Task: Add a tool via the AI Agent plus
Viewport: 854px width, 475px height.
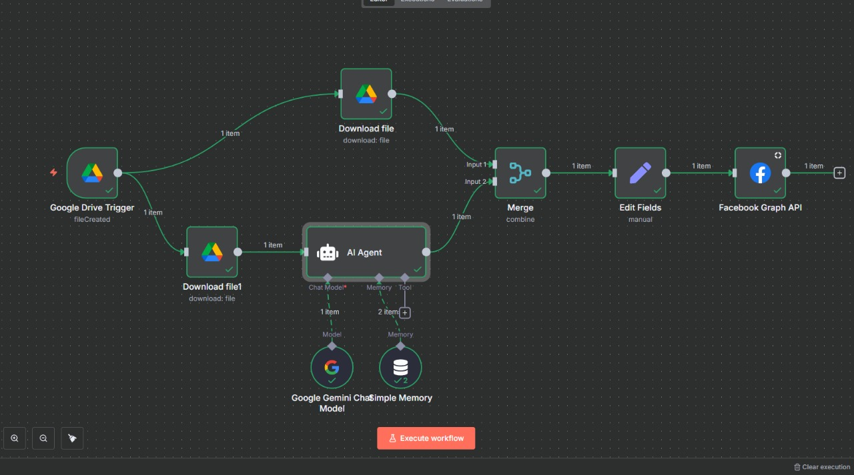Action: [404, 312]
